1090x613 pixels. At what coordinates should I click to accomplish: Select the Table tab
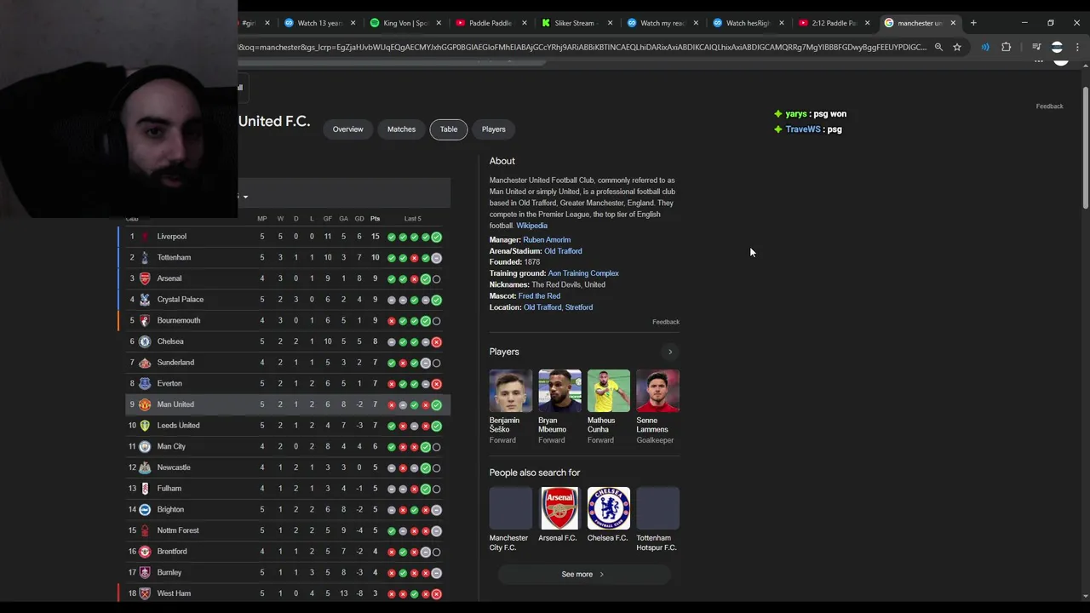point(449,129)
